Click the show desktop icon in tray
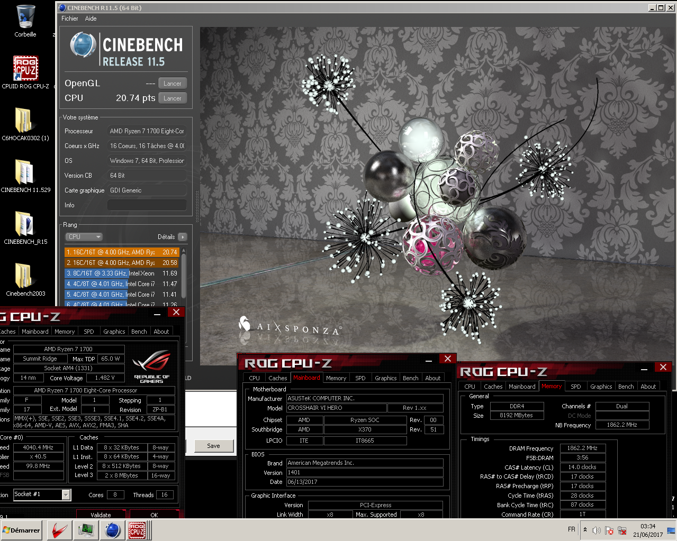The image size is (677, 541). 671,530
